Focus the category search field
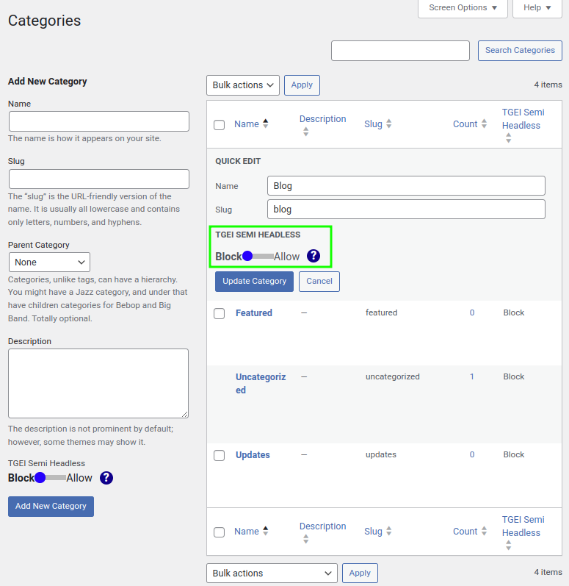The width and height of the screenshot is (569, 586). 400,51
